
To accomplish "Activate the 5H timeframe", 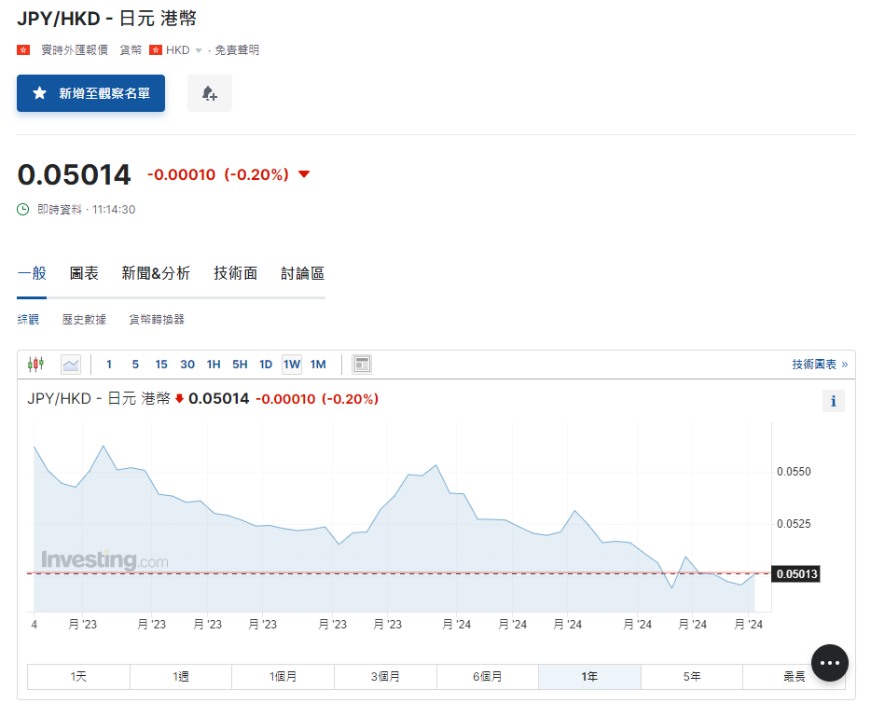I will pos(239,364).
